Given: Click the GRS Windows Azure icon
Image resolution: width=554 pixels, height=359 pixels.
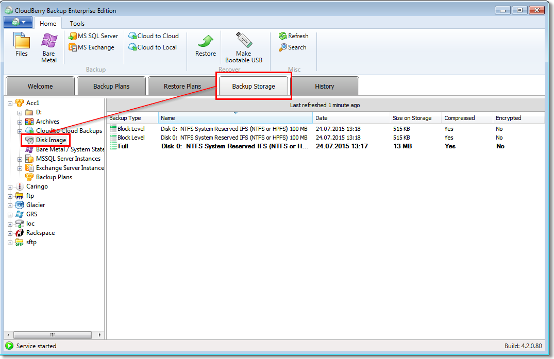Looking at the screenshot, I should [x=20, y=214].
